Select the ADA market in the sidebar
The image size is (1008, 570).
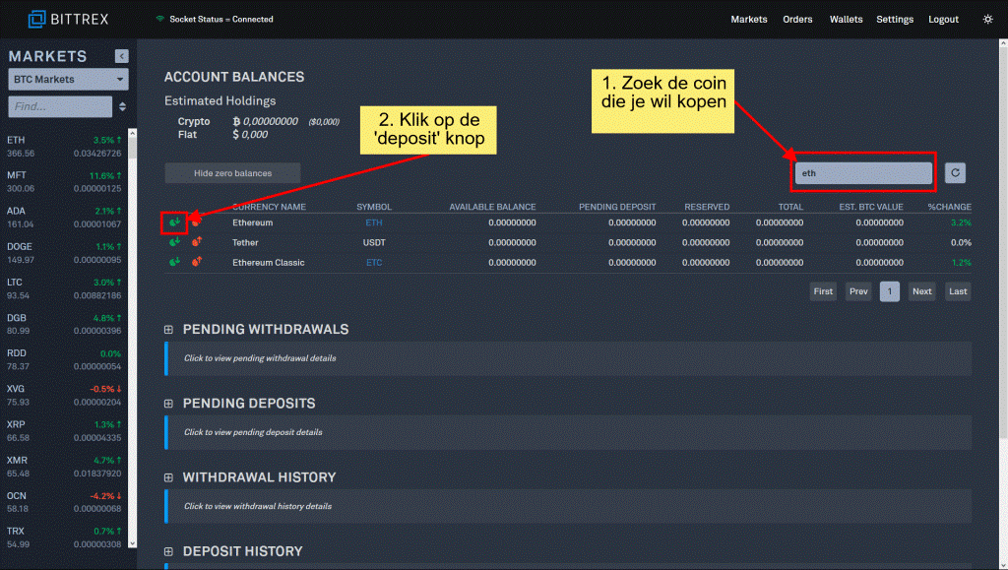pyautogui.click(x=64, y=218)
